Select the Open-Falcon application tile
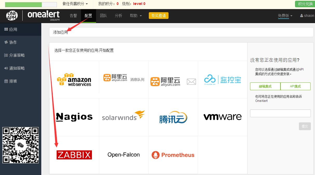315x175 pixels. [124, 155]
